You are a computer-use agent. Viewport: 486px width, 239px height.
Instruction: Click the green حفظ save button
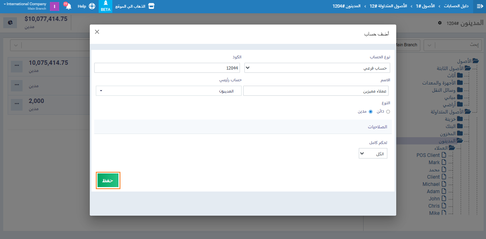[108, 181]
